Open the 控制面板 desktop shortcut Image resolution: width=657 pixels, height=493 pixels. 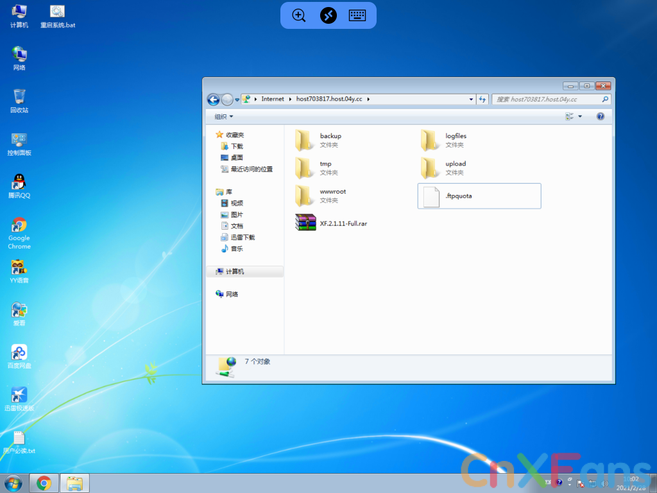19,144
